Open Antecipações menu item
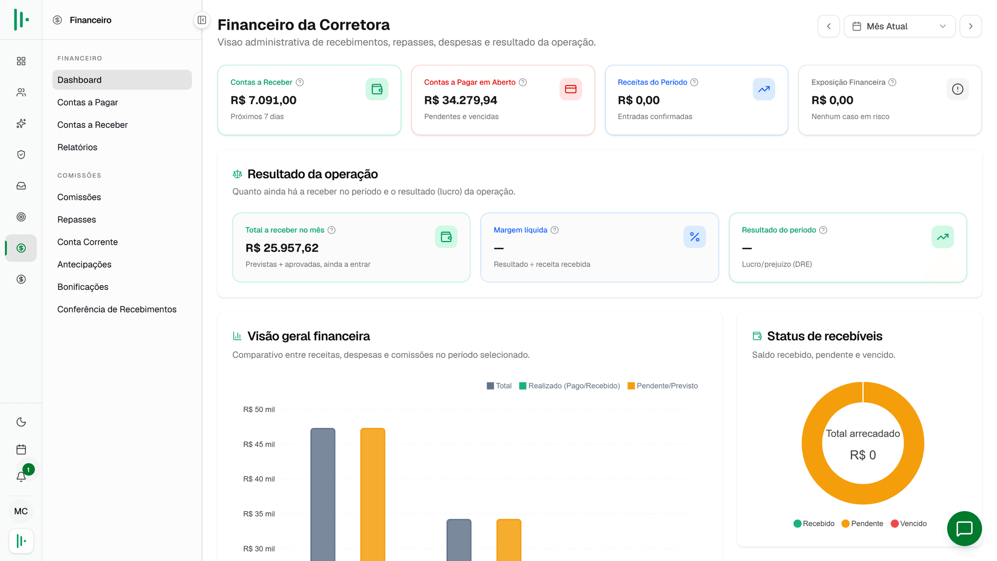Image resolution: width=997 pixels, height=561 pixels. [x=122, y=264]
